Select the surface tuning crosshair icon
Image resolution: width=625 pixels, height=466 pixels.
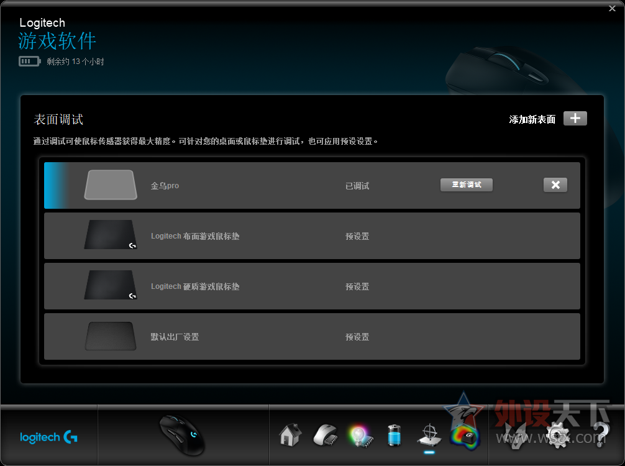click(x=429, y=436)
